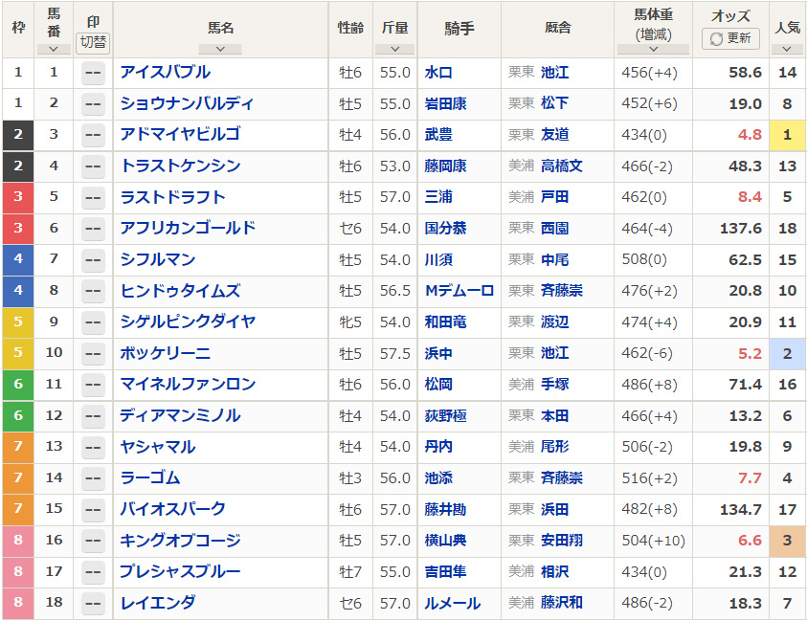Go to キングオブコージ horse profile
Viewport: 807px width, 621px height.
click(180, 541)
